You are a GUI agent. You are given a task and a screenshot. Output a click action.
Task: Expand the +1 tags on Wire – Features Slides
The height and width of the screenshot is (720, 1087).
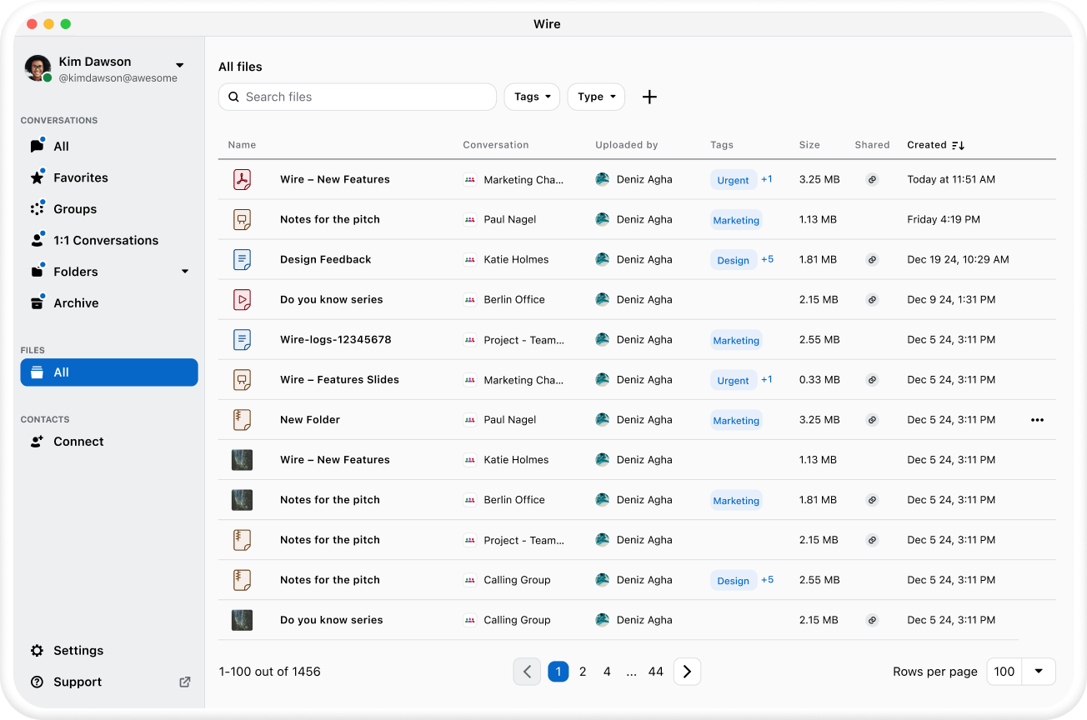tap(767, 379)
